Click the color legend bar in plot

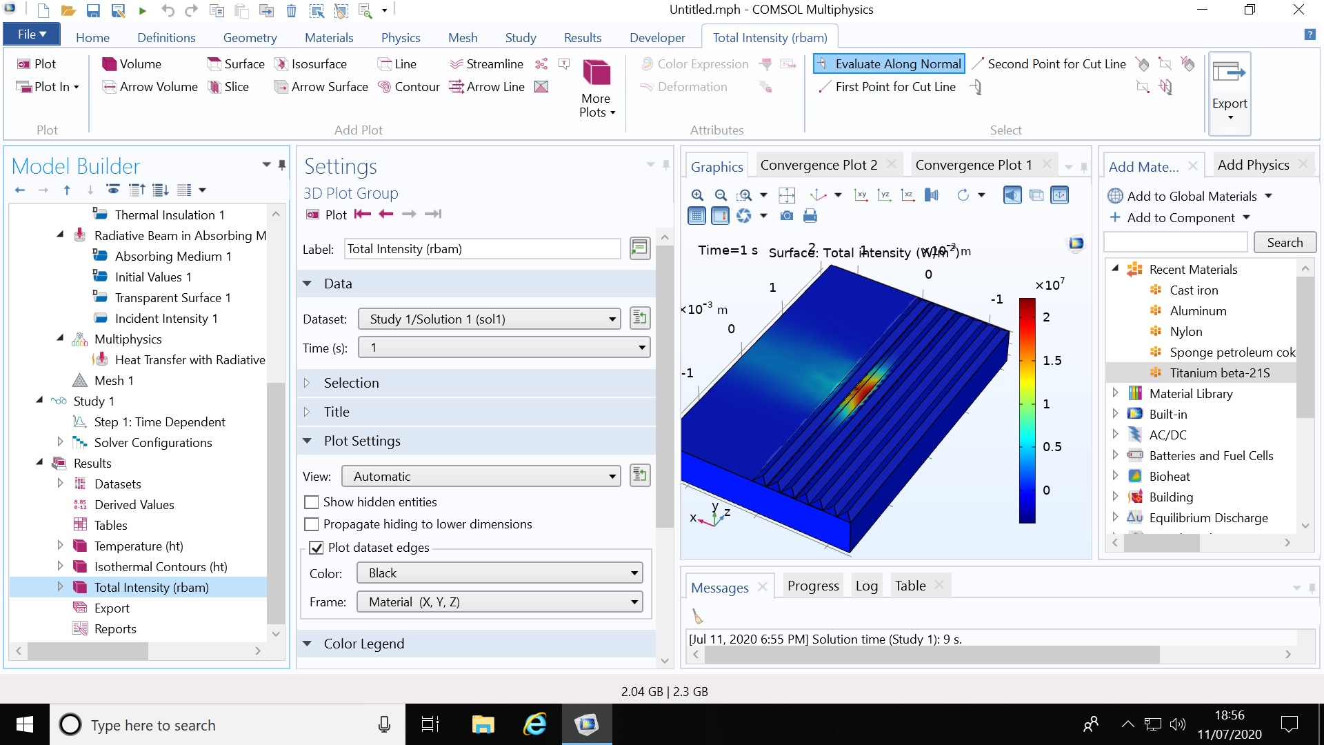(x=1027, y=410)
